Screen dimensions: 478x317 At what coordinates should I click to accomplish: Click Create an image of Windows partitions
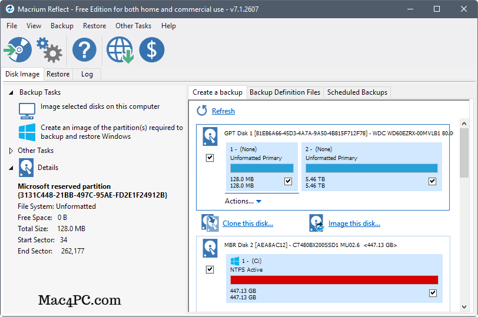(112, 132)
